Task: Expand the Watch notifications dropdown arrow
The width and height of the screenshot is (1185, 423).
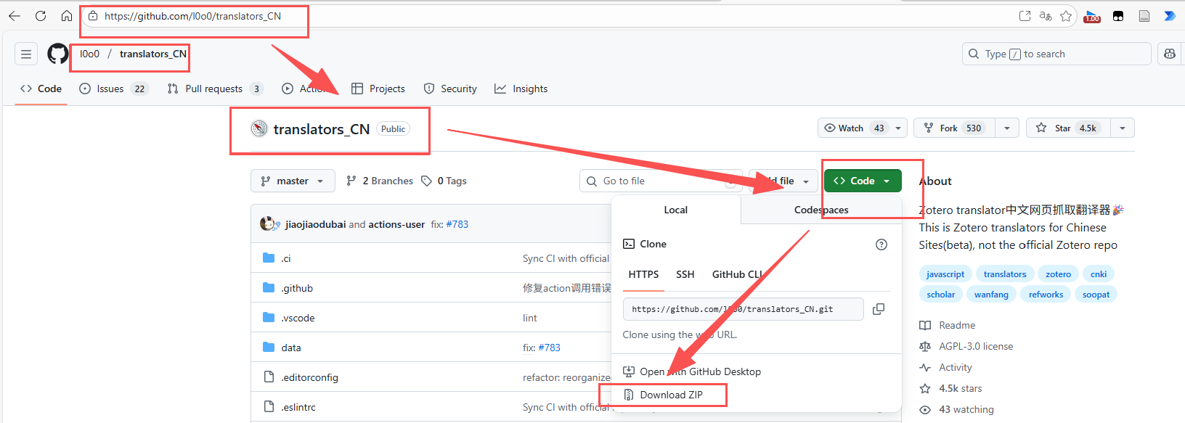Action: click(898, 128)
